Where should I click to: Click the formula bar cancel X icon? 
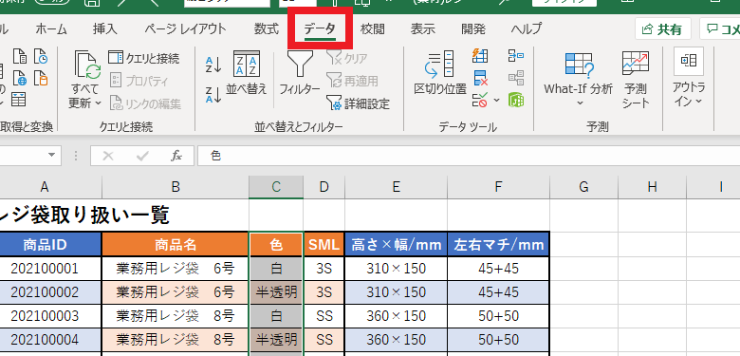pos(108,156)
